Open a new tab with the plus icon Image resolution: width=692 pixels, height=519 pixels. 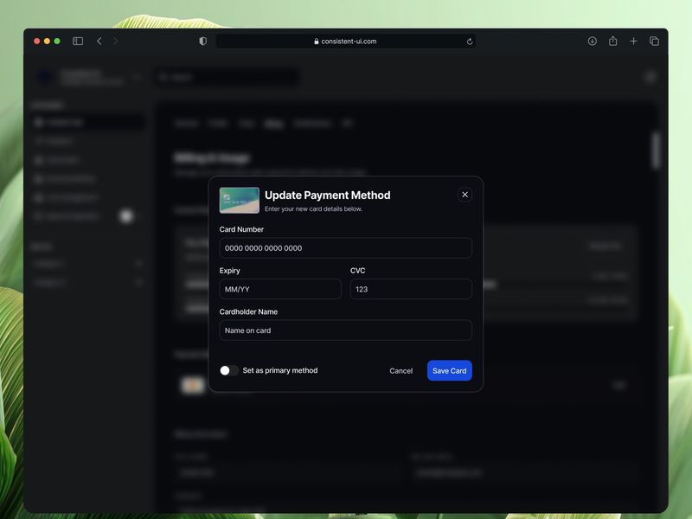[x=633, y=41]
